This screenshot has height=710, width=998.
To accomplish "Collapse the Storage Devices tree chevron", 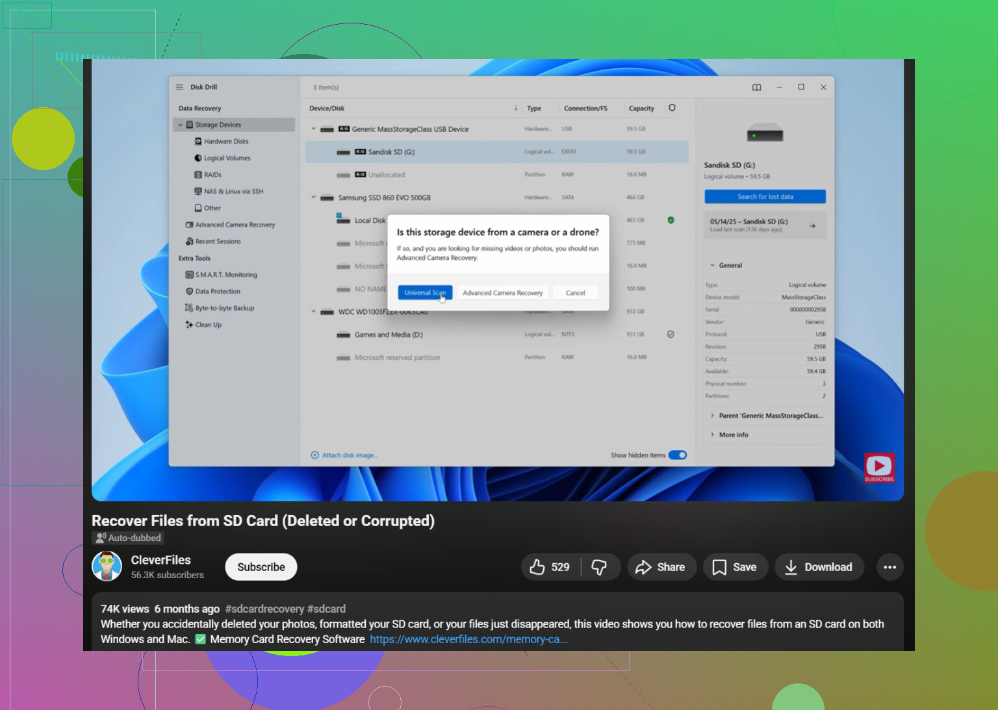I will (x=181, y=125).
